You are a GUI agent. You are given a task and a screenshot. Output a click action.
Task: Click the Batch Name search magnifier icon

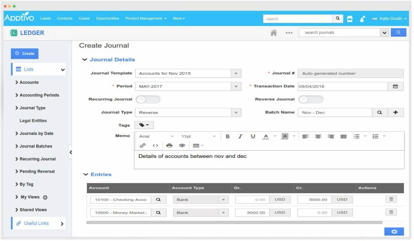pos(379,113)
